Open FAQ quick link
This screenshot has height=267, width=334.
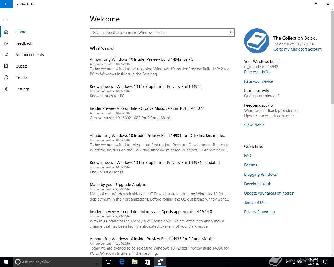point(248,156)
